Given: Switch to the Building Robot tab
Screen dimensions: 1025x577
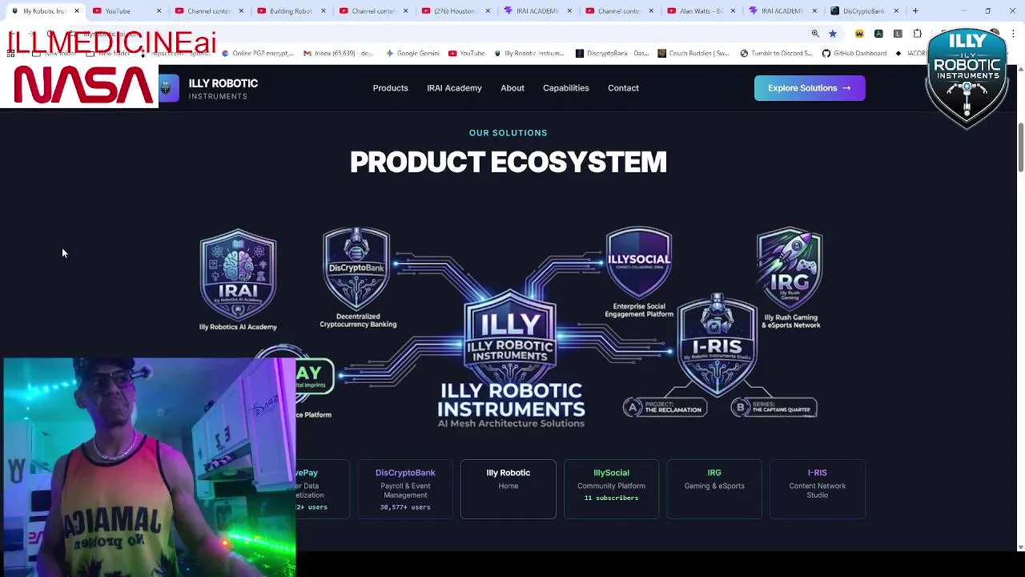Looking at the screenshot, I should pos(291,11).
